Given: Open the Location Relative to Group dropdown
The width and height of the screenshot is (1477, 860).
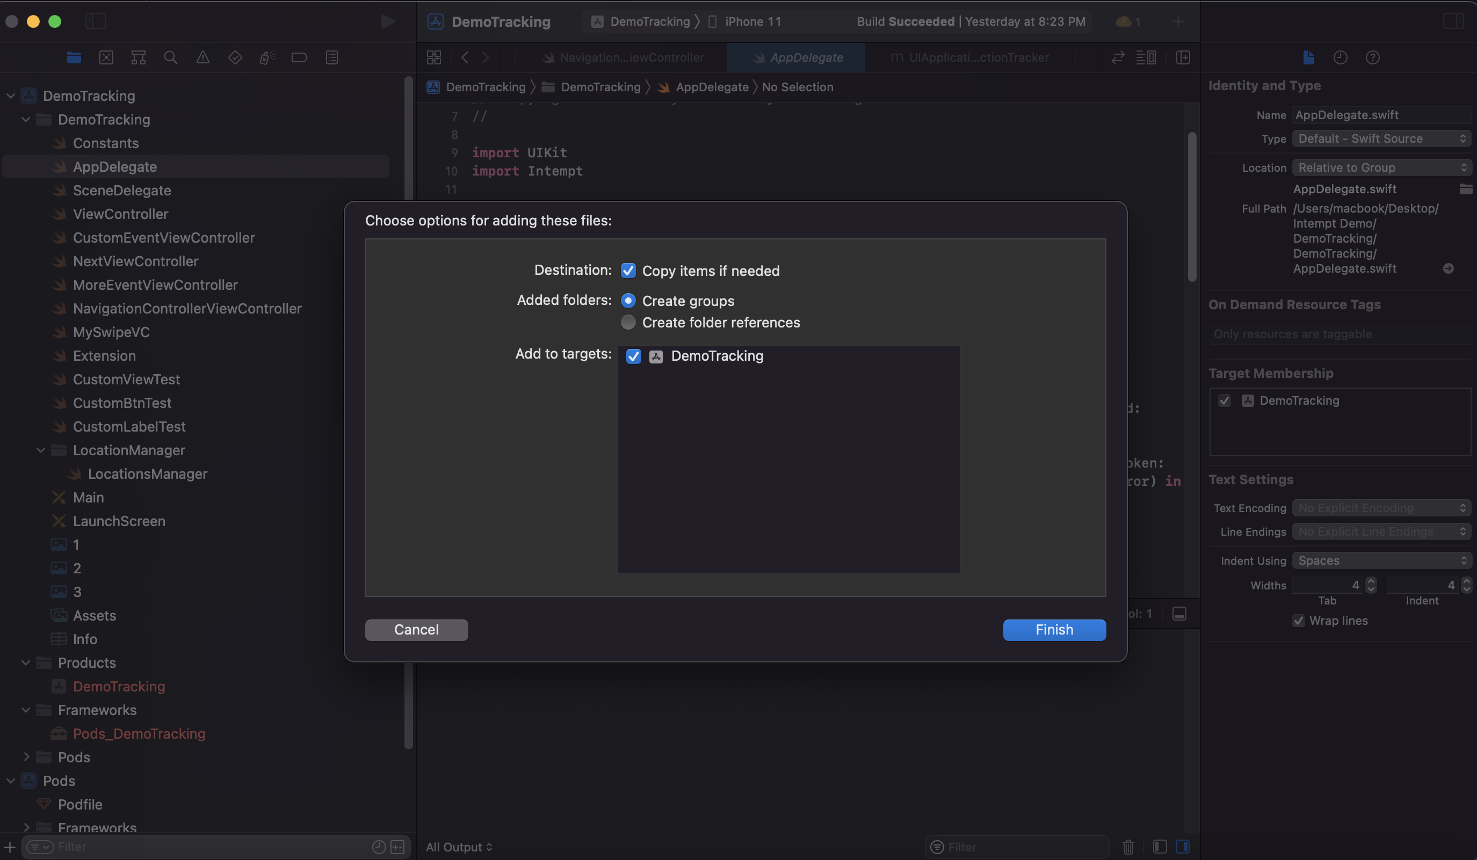Looking at the screenshot, I should coord(1381,167).
